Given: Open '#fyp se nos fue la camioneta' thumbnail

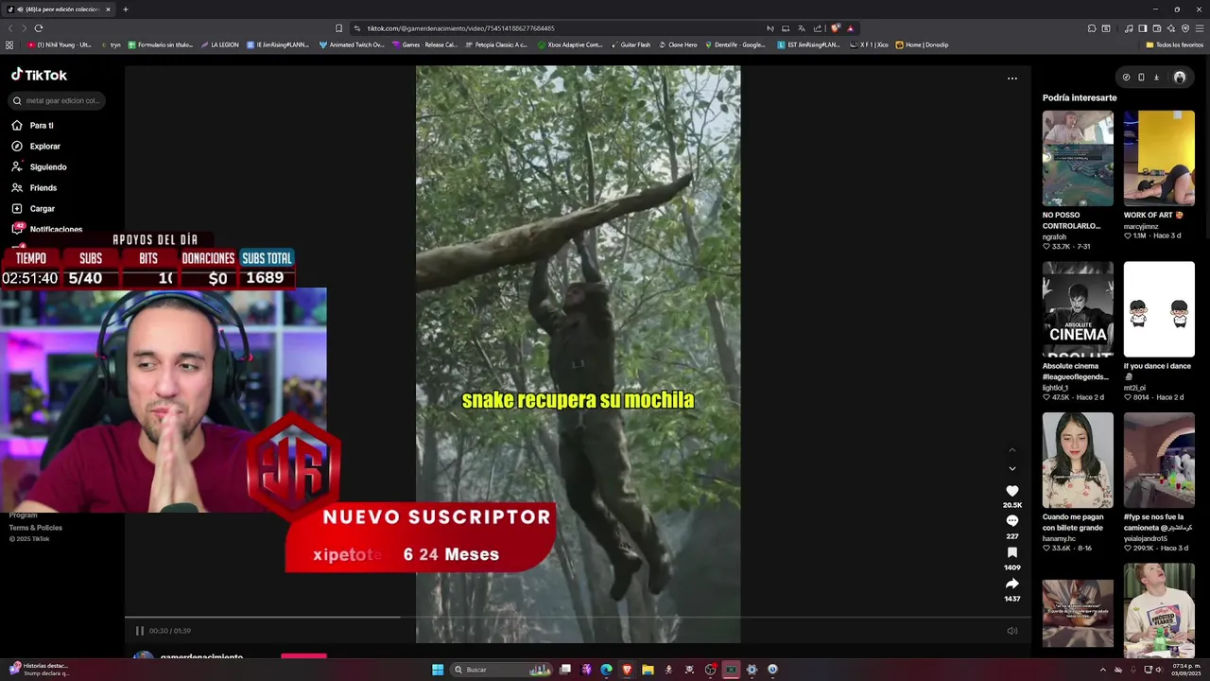Looking at the screenshot, I should tap(1159, 460).
